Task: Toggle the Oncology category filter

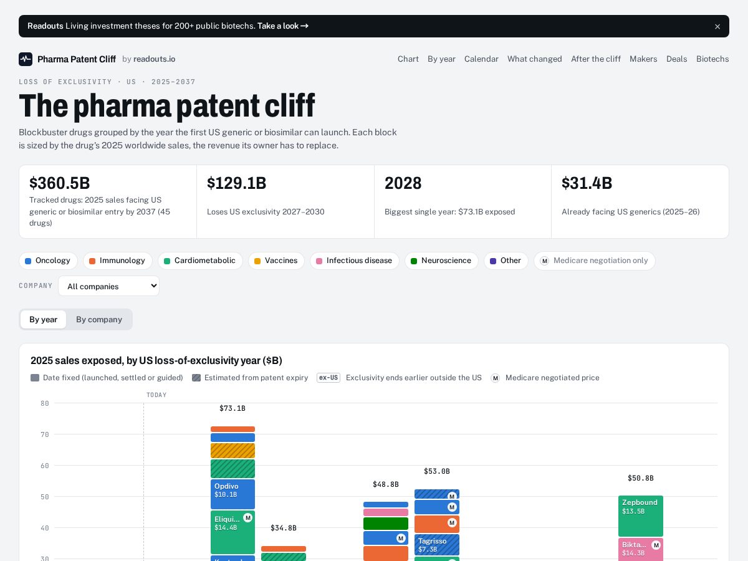Action: 48,261
